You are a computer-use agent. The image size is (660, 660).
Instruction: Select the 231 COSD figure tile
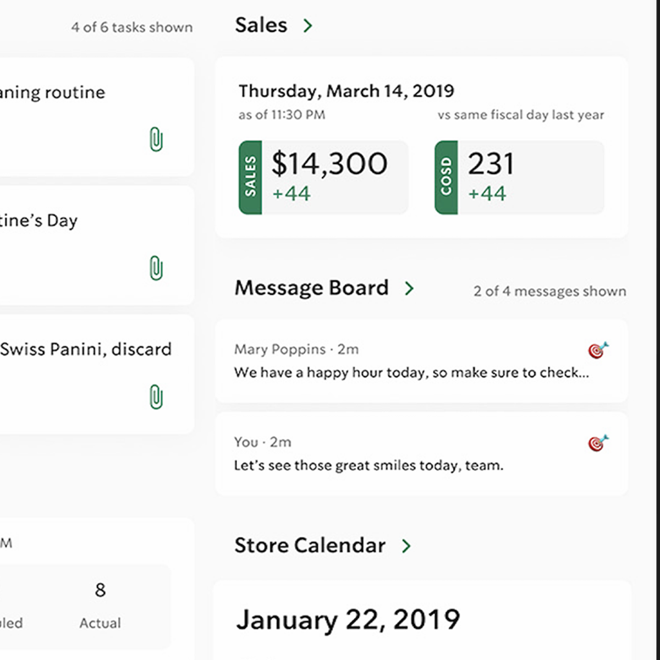[530, 177]
